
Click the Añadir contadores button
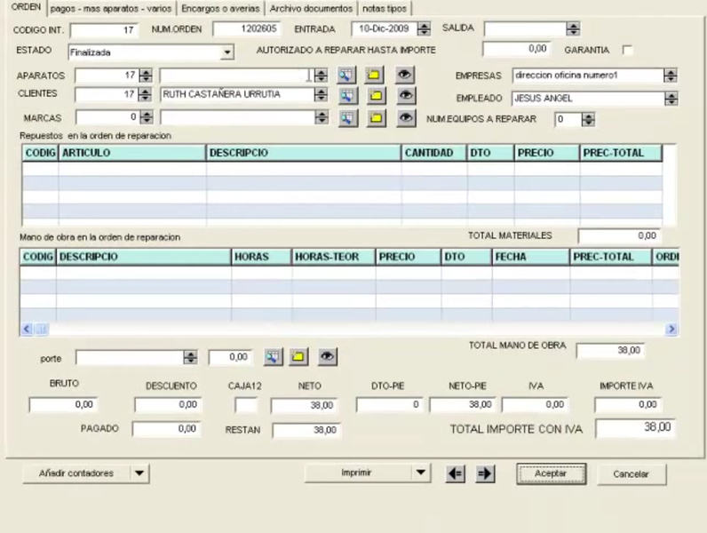tap(76, 473)
